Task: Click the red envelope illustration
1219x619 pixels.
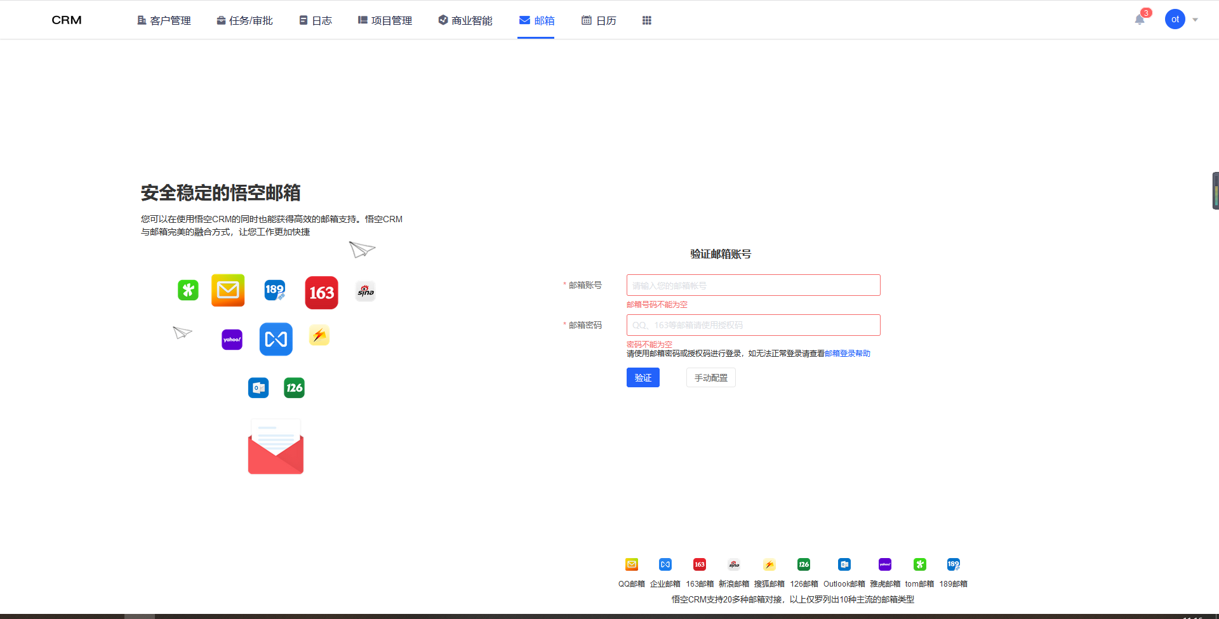Action: click(276, 446)
